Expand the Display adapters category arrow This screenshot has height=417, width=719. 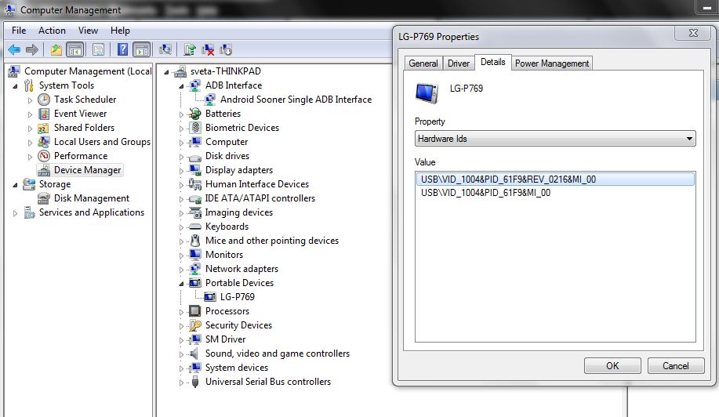tap(182, 171)
